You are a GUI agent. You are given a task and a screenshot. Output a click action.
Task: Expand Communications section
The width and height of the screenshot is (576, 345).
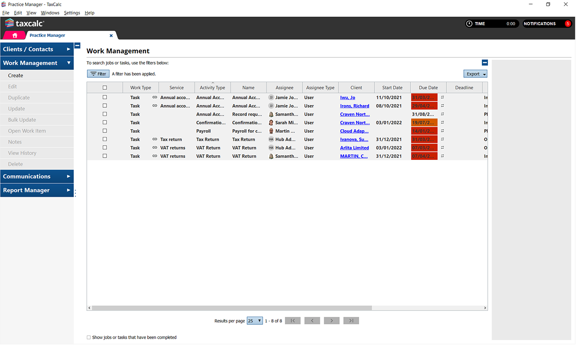[x=37, y=177]
